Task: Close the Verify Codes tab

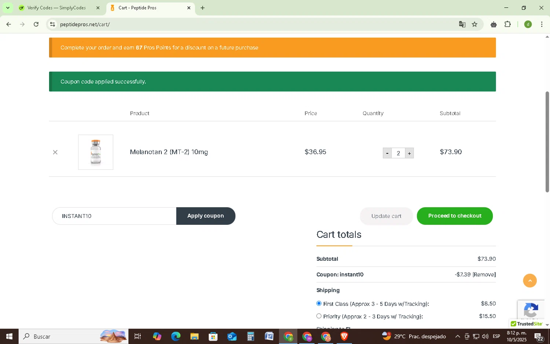Action: tap(98, 8)
